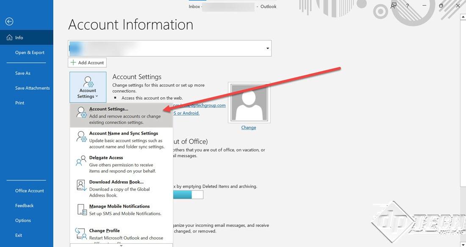The image size is (466, 247).
Task: Open the account selector dropdown arrow
Action: pos(267,48)
